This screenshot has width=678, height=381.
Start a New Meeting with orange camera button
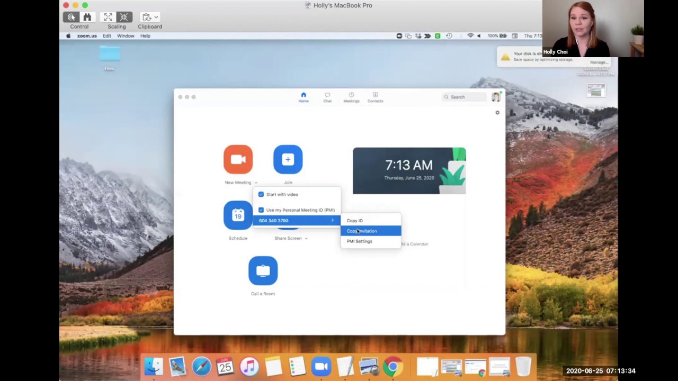pyautogui.click(x=238, y=159)
